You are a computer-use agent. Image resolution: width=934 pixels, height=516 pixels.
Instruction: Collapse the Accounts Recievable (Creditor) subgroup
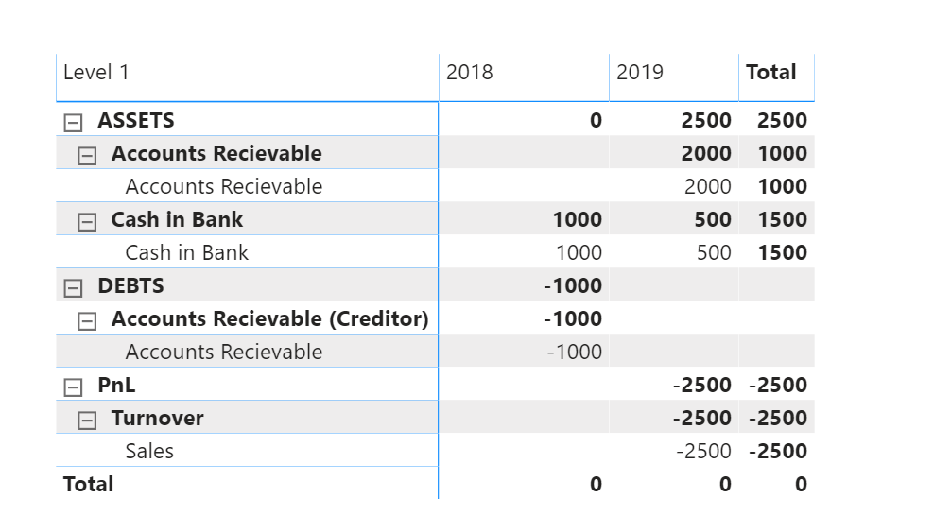click(87, 320)
